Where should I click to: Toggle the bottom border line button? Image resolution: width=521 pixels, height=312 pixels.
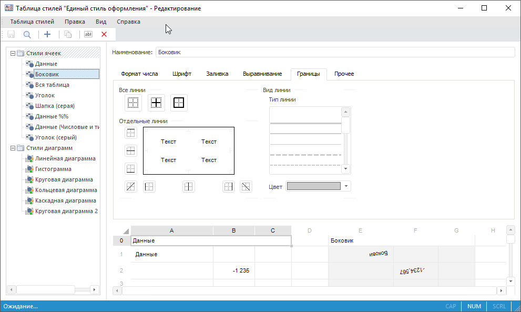pyautogui.click(x=131, y=168)
